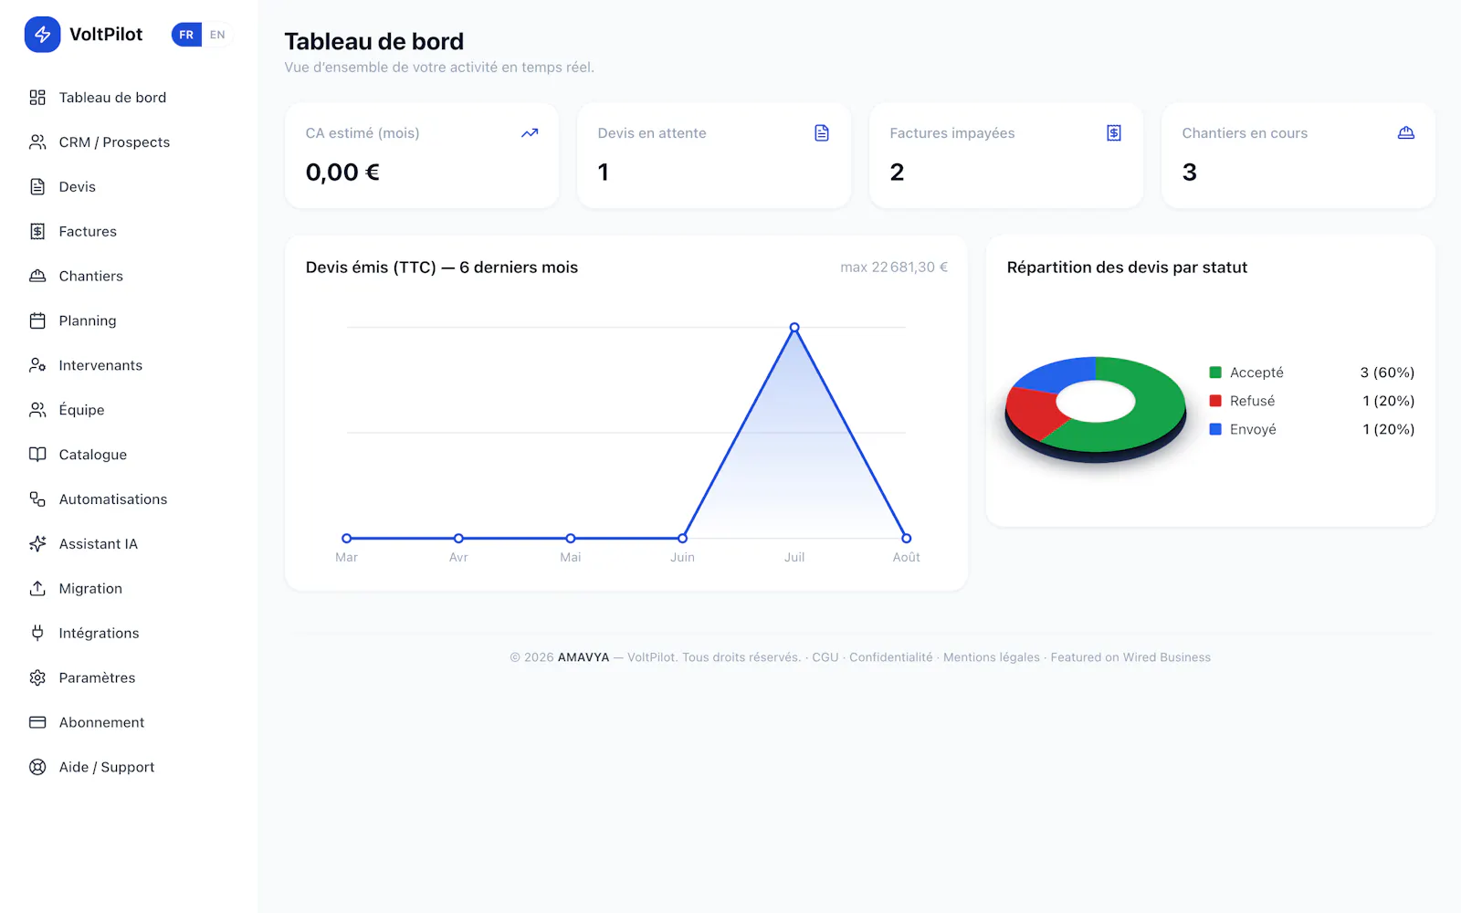Click the red Refusé legend swatch
Viewport: 1461px width, 913px height.
(1215, 401)
